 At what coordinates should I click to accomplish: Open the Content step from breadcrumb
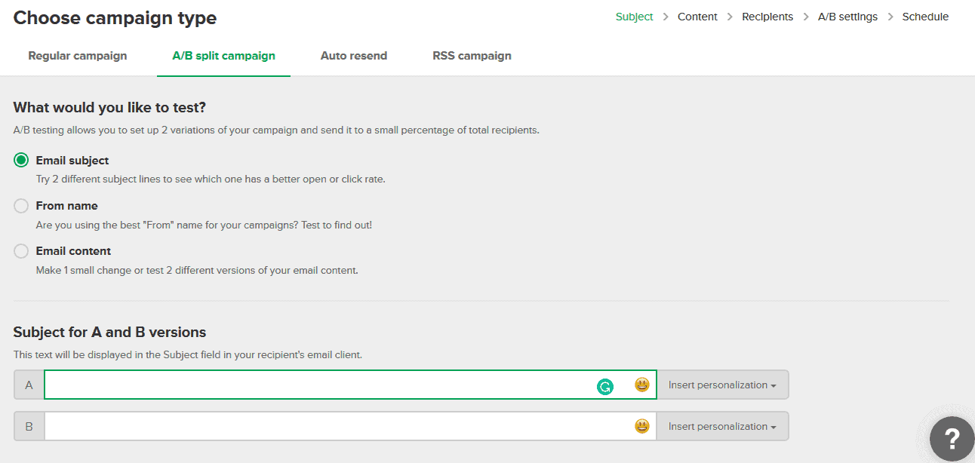pyautogui.click(x=697, y=16)
